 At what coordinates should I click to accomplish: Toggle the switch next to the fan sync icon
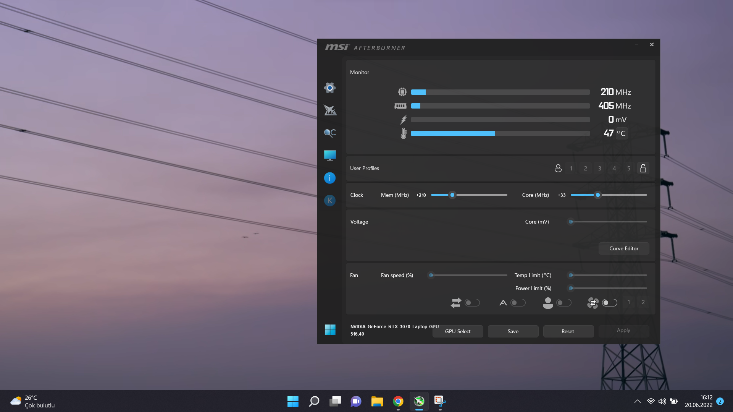tap(610, 303)
